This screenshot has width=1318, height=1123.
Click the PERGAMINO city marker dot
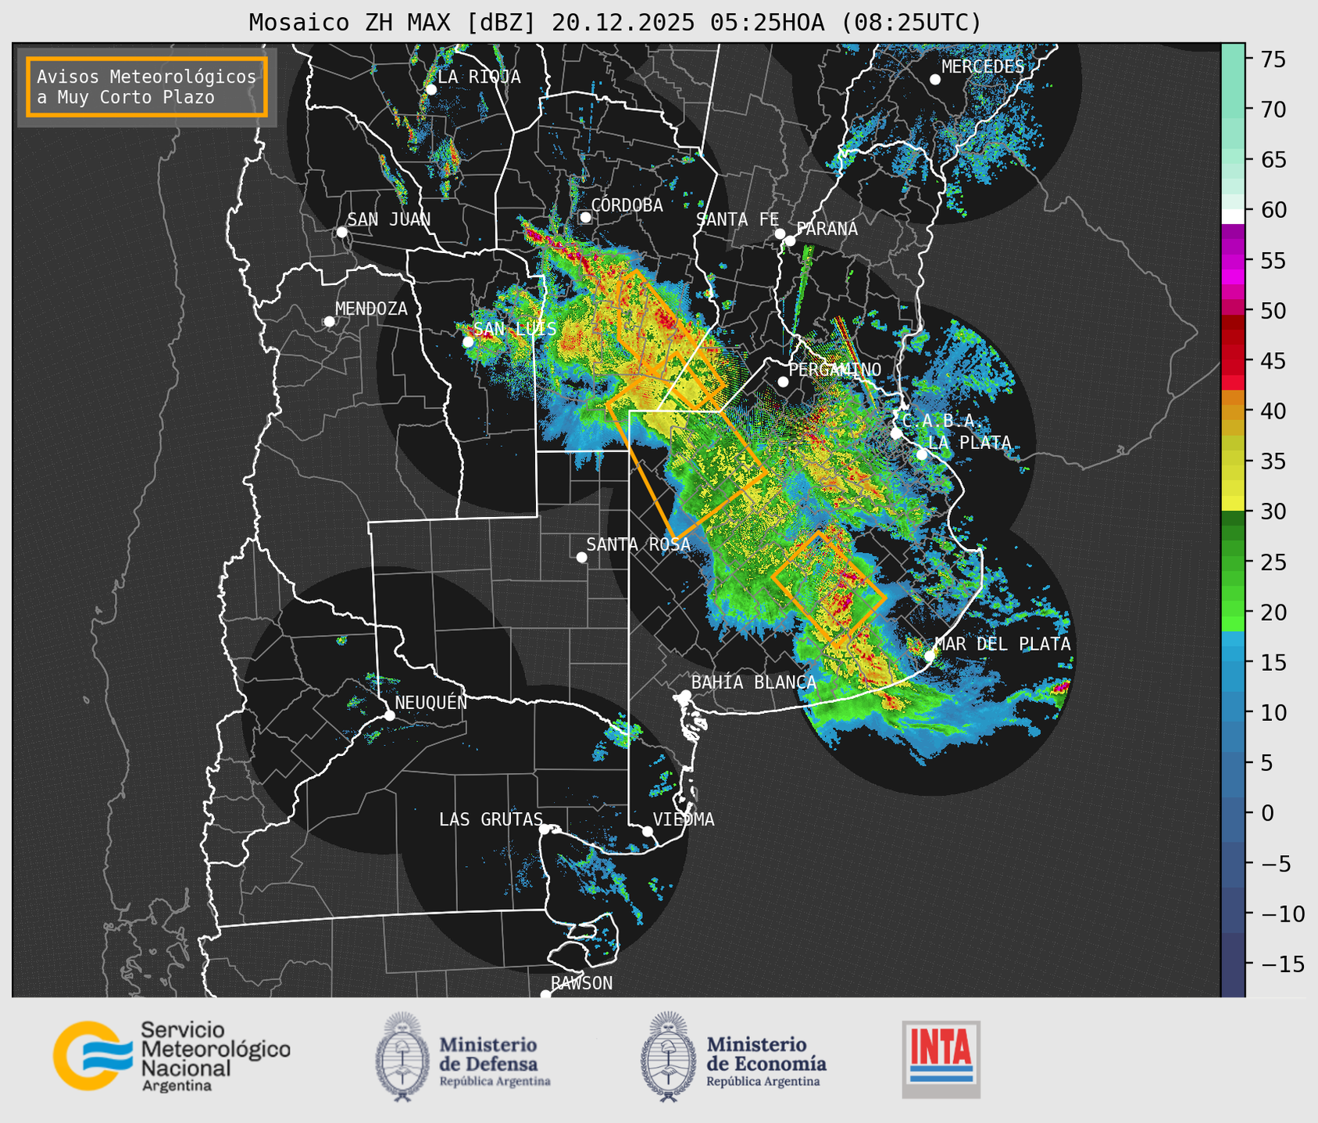click(783, 382)
